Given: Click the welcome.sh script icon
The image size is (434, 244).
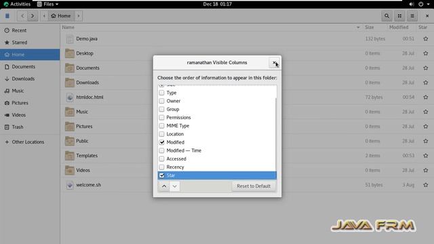Looking at the screenshot, I should [x=70, y=185].
